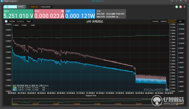Toggle the CHARGE curve button
Viewport: 189px width, 109px height.
155,22
